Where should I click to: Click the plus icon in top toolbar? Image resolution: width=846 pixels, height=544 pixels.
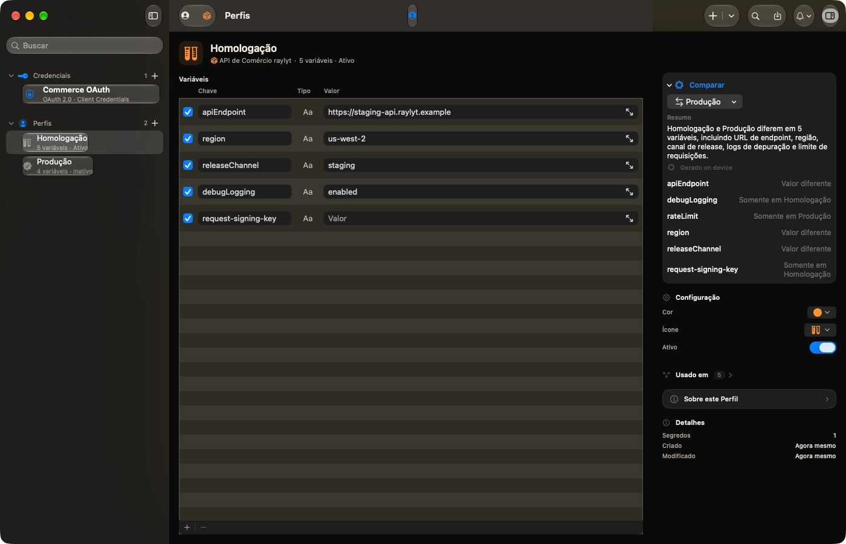pyautogui.click(x=713, y=16)
